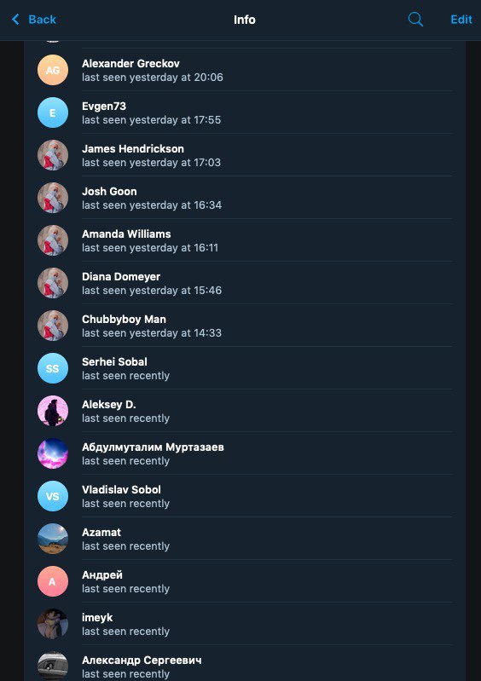This screenshot has height=681, width=481.
Task: Select member James Hendrickson
Action: (x=245, y=155)
